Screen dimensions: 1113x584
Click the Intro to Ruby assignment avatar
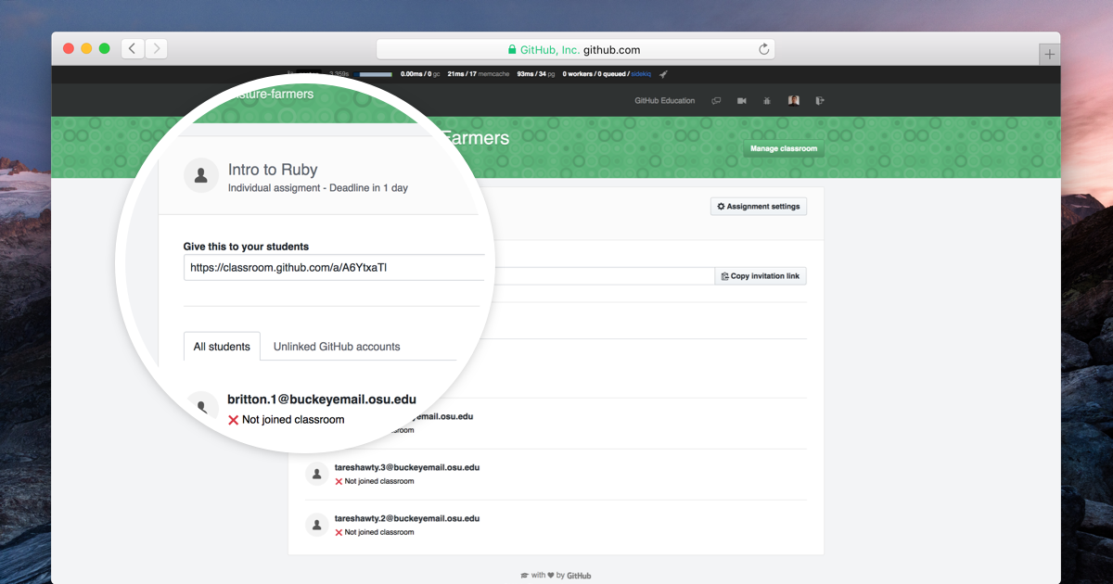(x=201, y=175)
